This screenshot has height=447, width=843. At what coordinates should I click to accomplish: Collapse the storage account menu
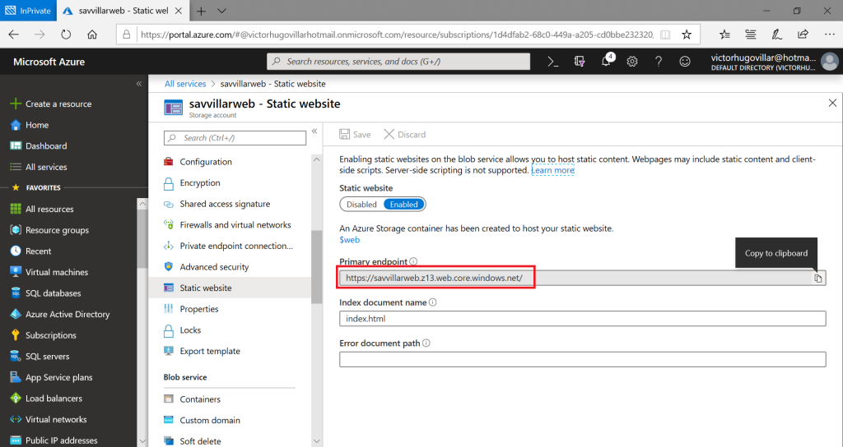click(314, 131)
